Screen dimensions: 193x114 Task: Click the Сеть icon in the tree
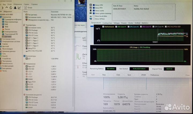click(x=1, y=54)
